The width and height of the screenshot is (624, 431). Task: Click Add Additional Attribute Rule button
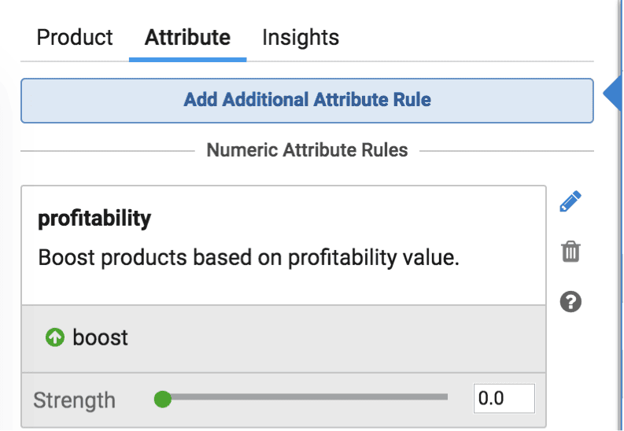(307, 101)
